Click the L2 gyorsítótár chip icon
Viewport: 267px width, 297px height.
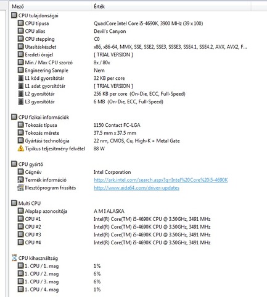(20, 93)
